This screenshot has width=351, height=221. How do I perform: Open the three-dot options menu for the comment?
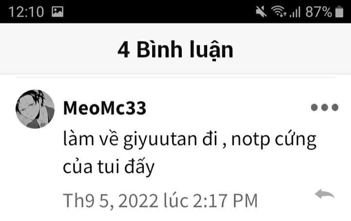(x=325, y=107)
